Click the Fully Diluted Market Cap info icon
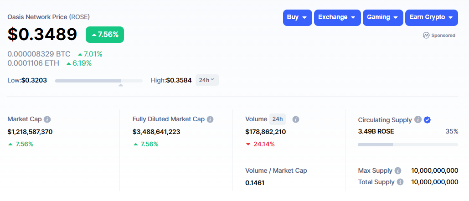This screenshot has width=469, height=201. tap(210, 119)
